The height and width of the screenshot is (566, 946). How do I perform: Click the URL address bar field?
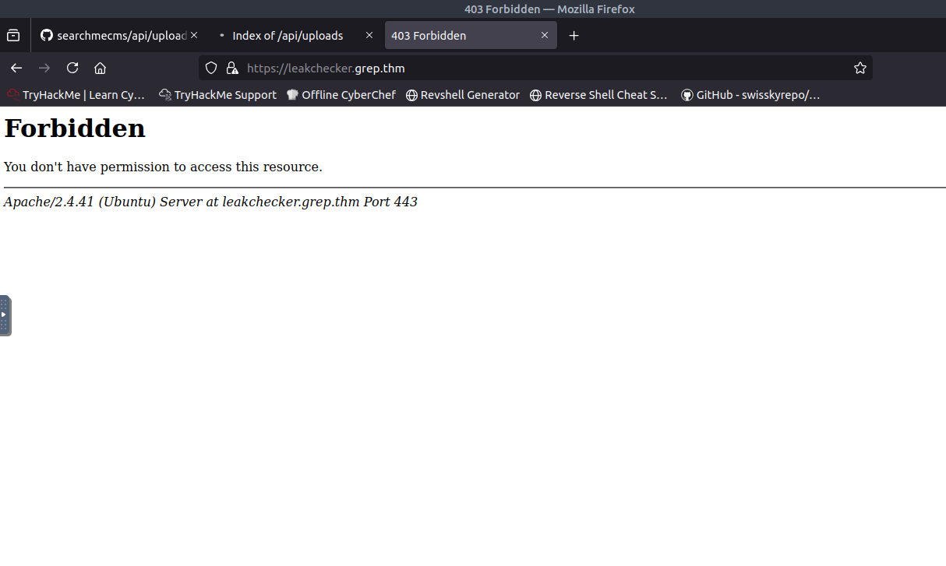coord(545,68)
